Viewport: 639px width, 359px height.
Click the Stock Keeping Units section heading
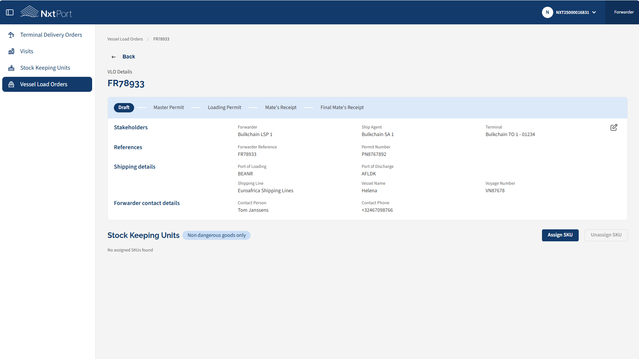click(x=143, y=235)
